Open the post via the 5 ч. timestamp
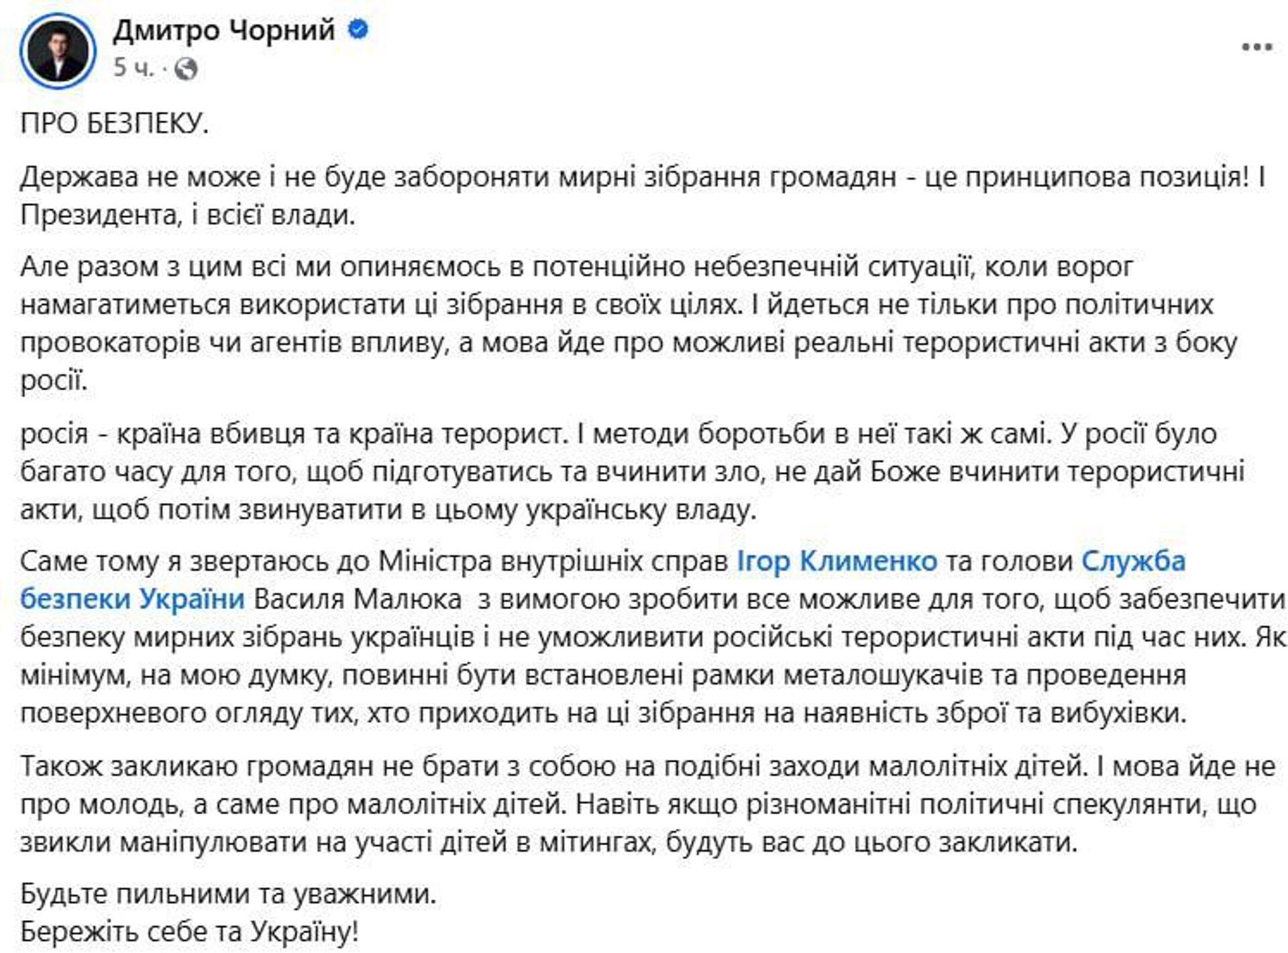Screen dimensions: 1288x953 (132, 68)
